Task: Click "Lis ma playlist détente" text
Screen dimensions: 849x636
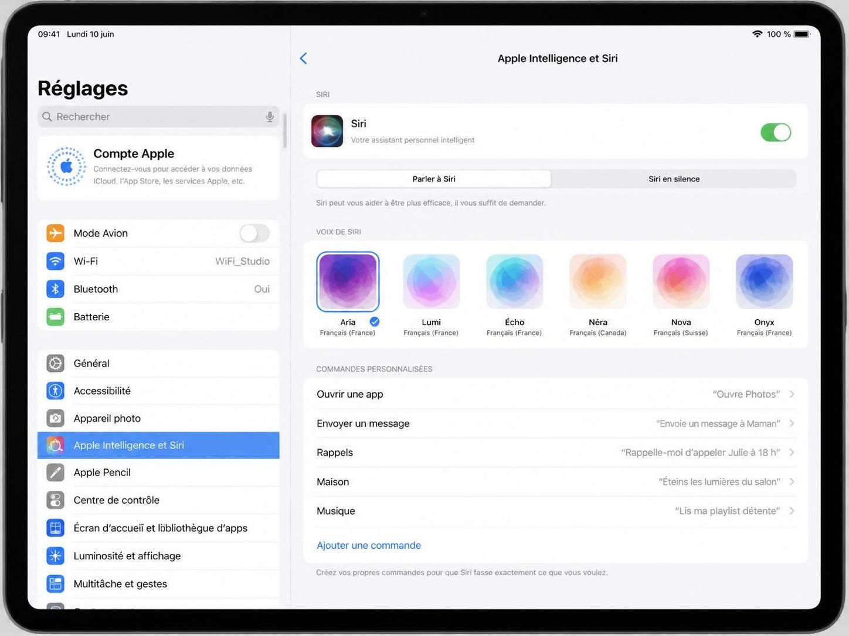Action: click(728, 511)
